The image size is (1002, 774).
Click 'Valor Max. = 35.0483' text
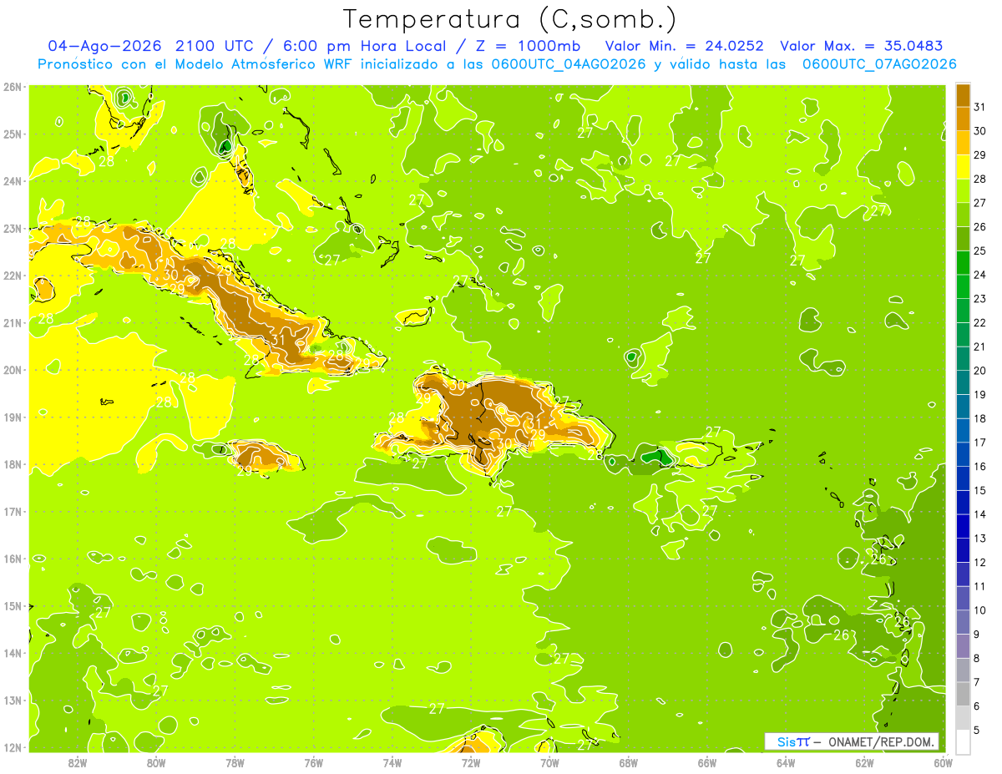862,46
